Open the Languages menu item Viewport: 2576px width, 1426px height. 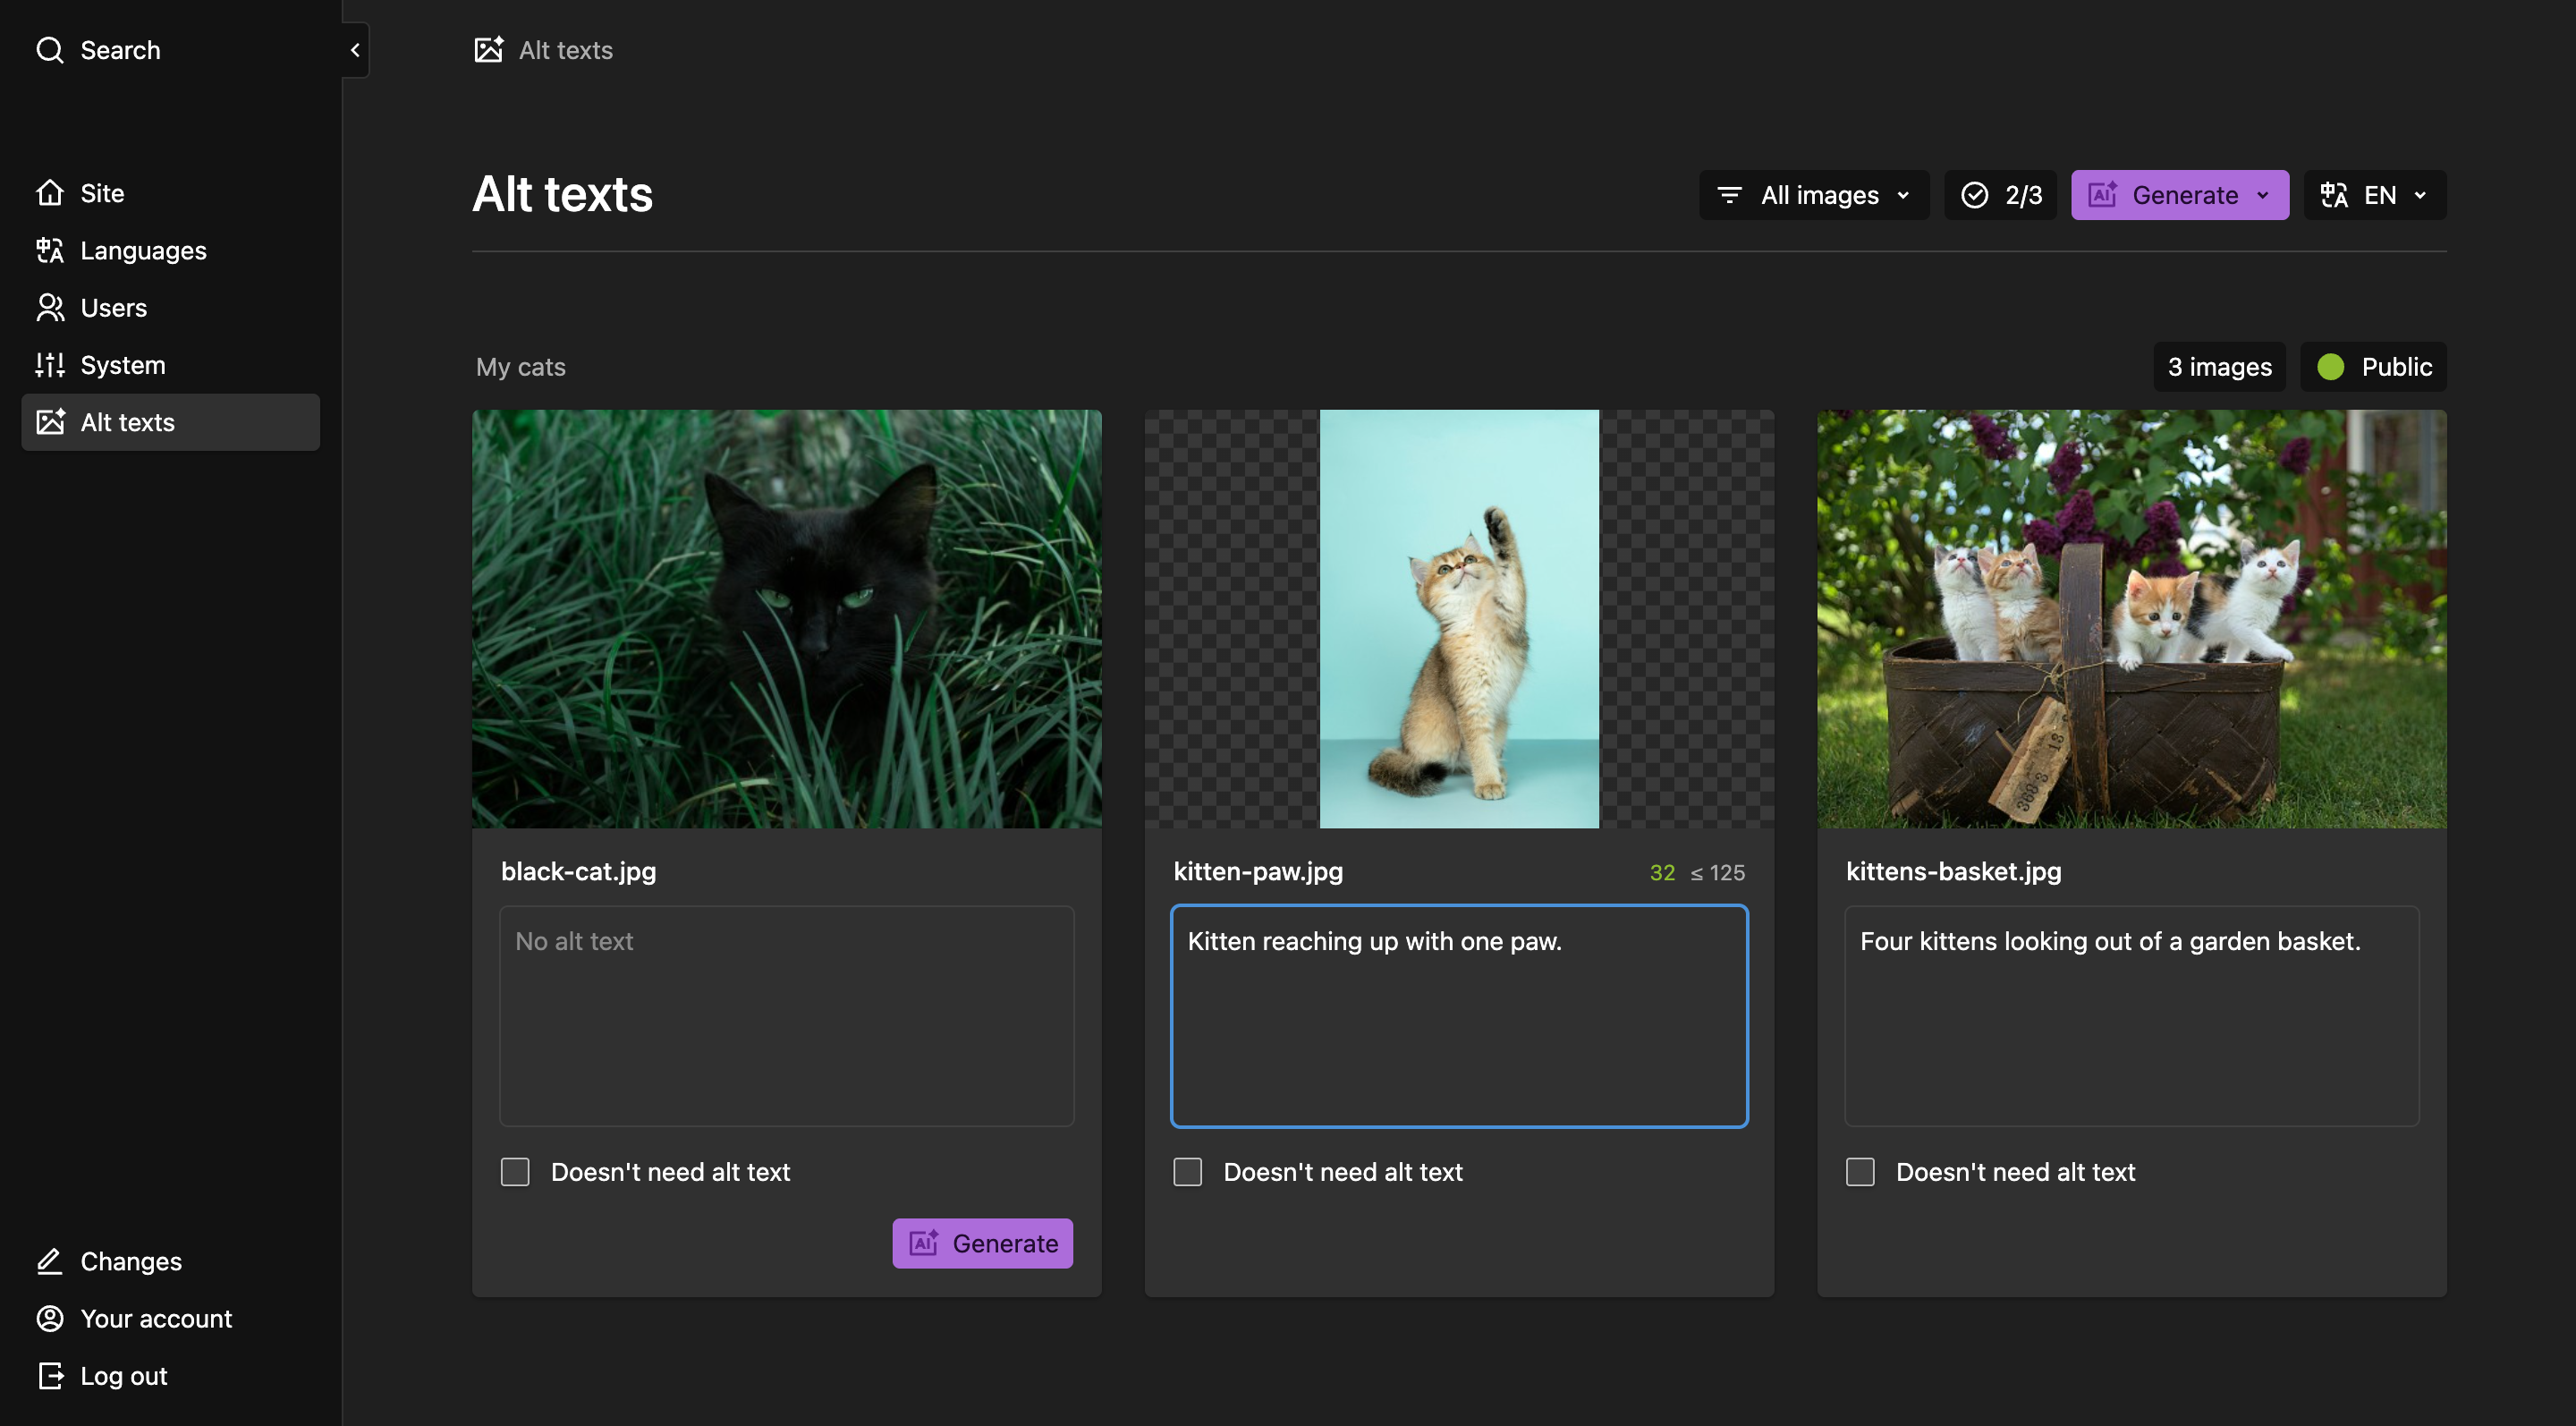(170, 250)
